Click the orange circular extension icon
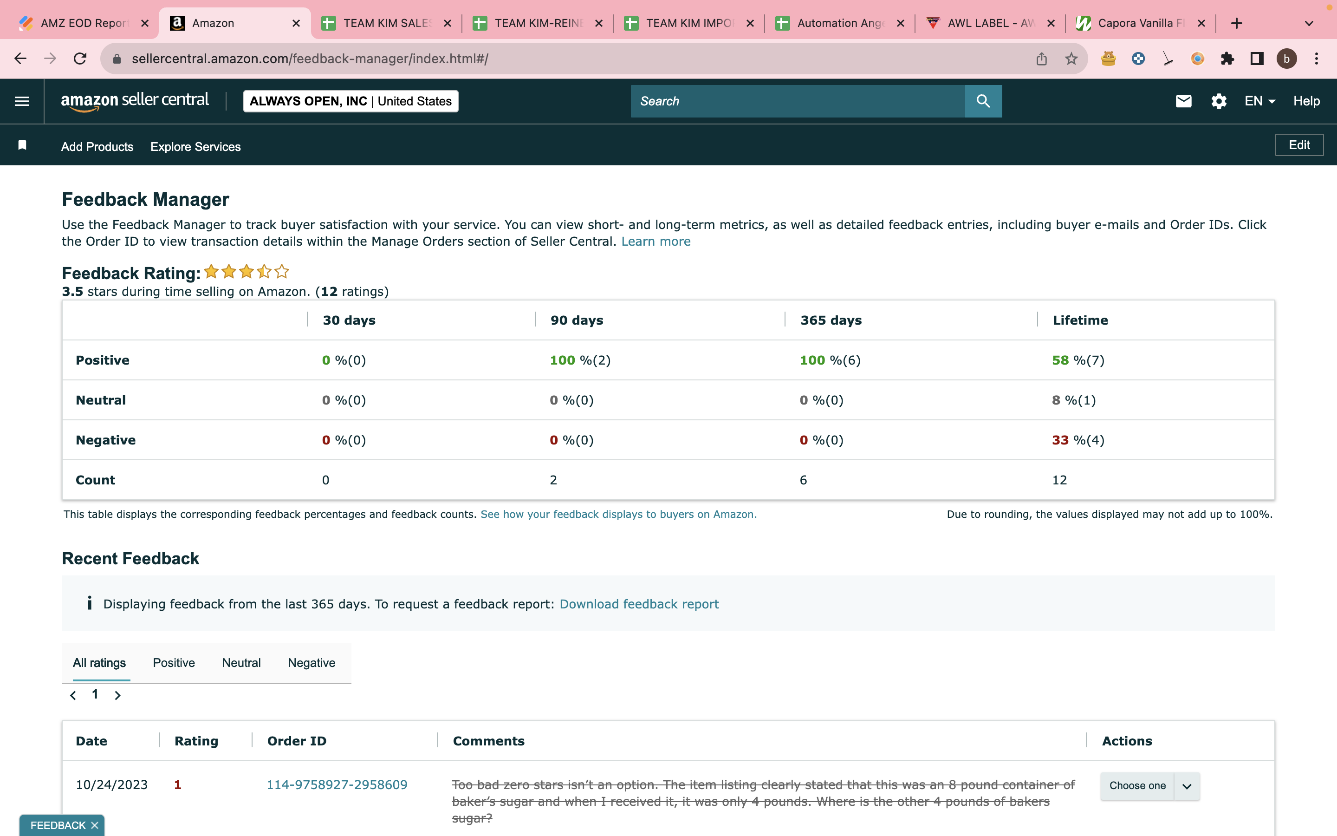 point(1198,59)
